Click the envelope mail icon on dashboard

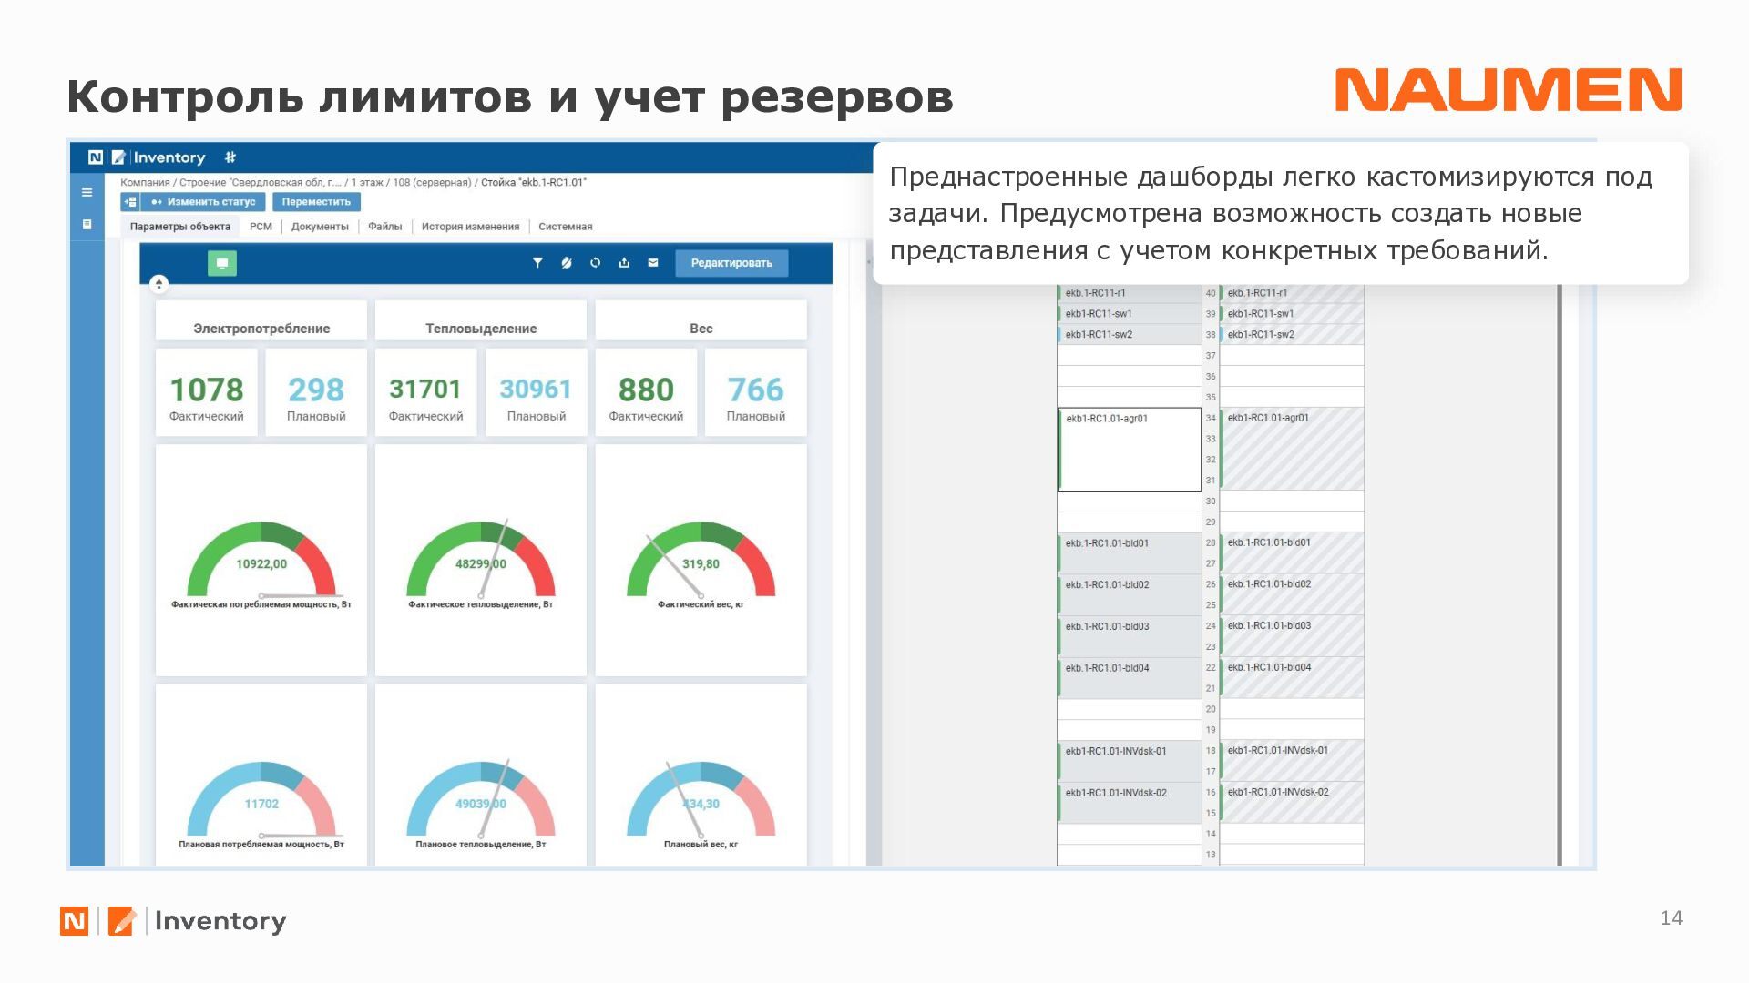pos(653,263)
